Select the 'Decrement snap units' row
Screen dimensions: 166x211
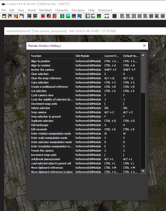(85, 104)
